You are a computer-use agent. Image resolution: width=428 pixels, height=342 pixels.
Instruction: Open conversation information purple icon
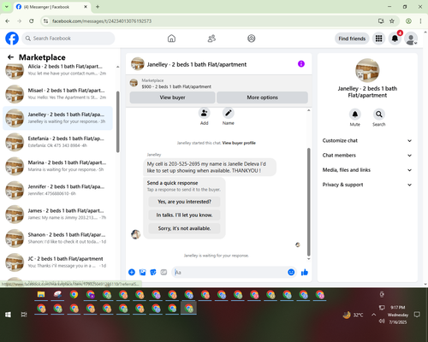click(301, 64)
